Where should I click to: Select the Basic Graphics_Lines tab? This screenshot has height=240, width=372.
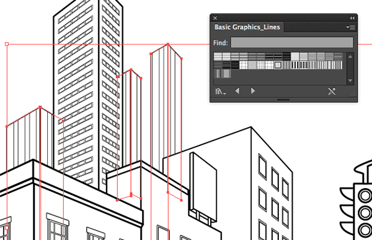(247, 27)
